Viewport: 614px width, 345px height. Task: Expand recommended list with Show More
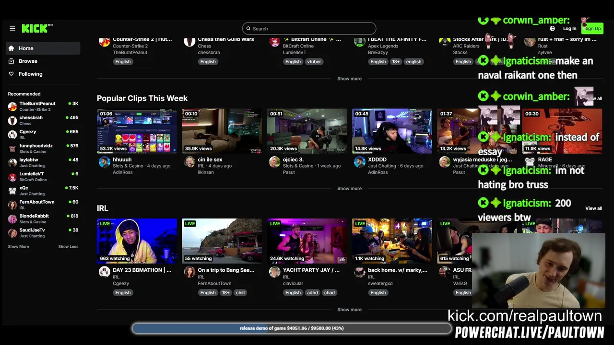coord(18,246)
